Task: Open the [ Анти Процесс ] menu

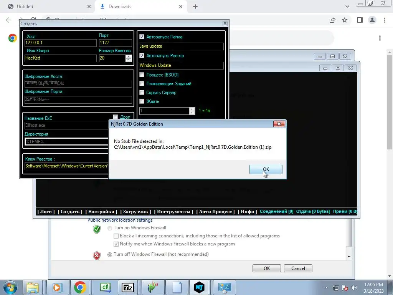Action: (x=215, y=212)
